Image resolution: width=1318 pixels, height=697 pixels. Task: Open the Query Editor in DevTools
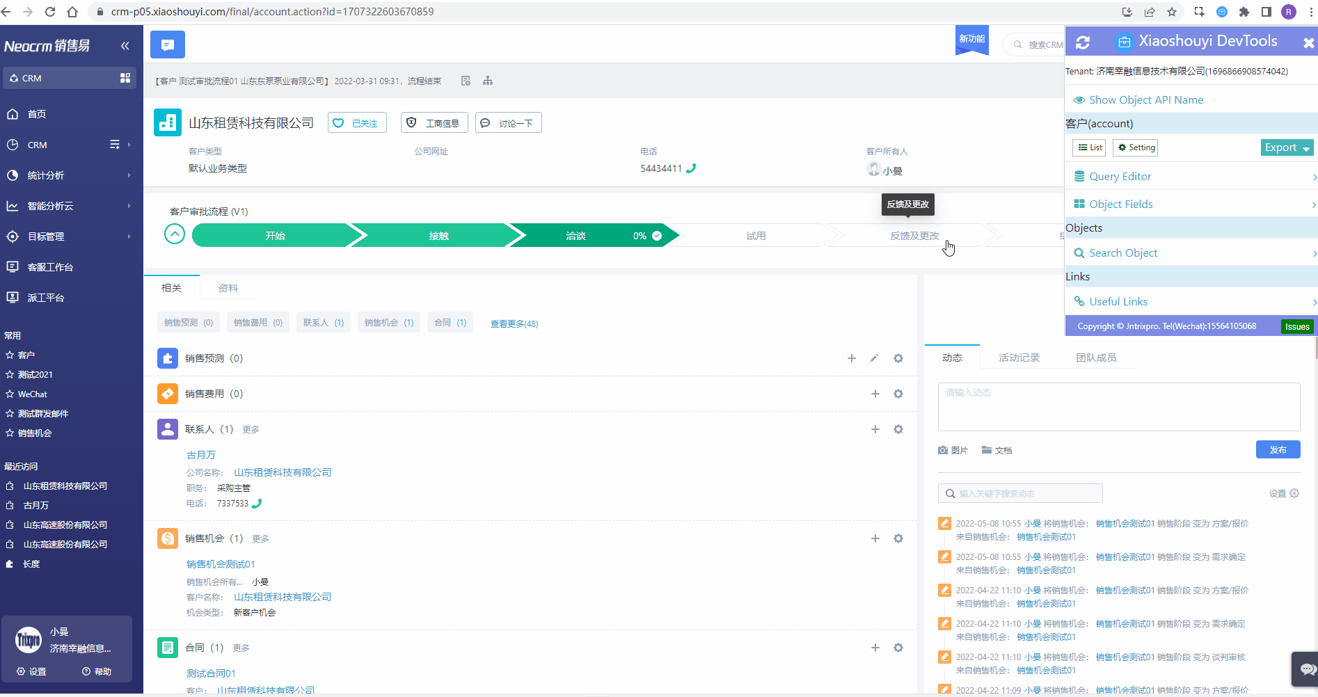(1120, 176)
